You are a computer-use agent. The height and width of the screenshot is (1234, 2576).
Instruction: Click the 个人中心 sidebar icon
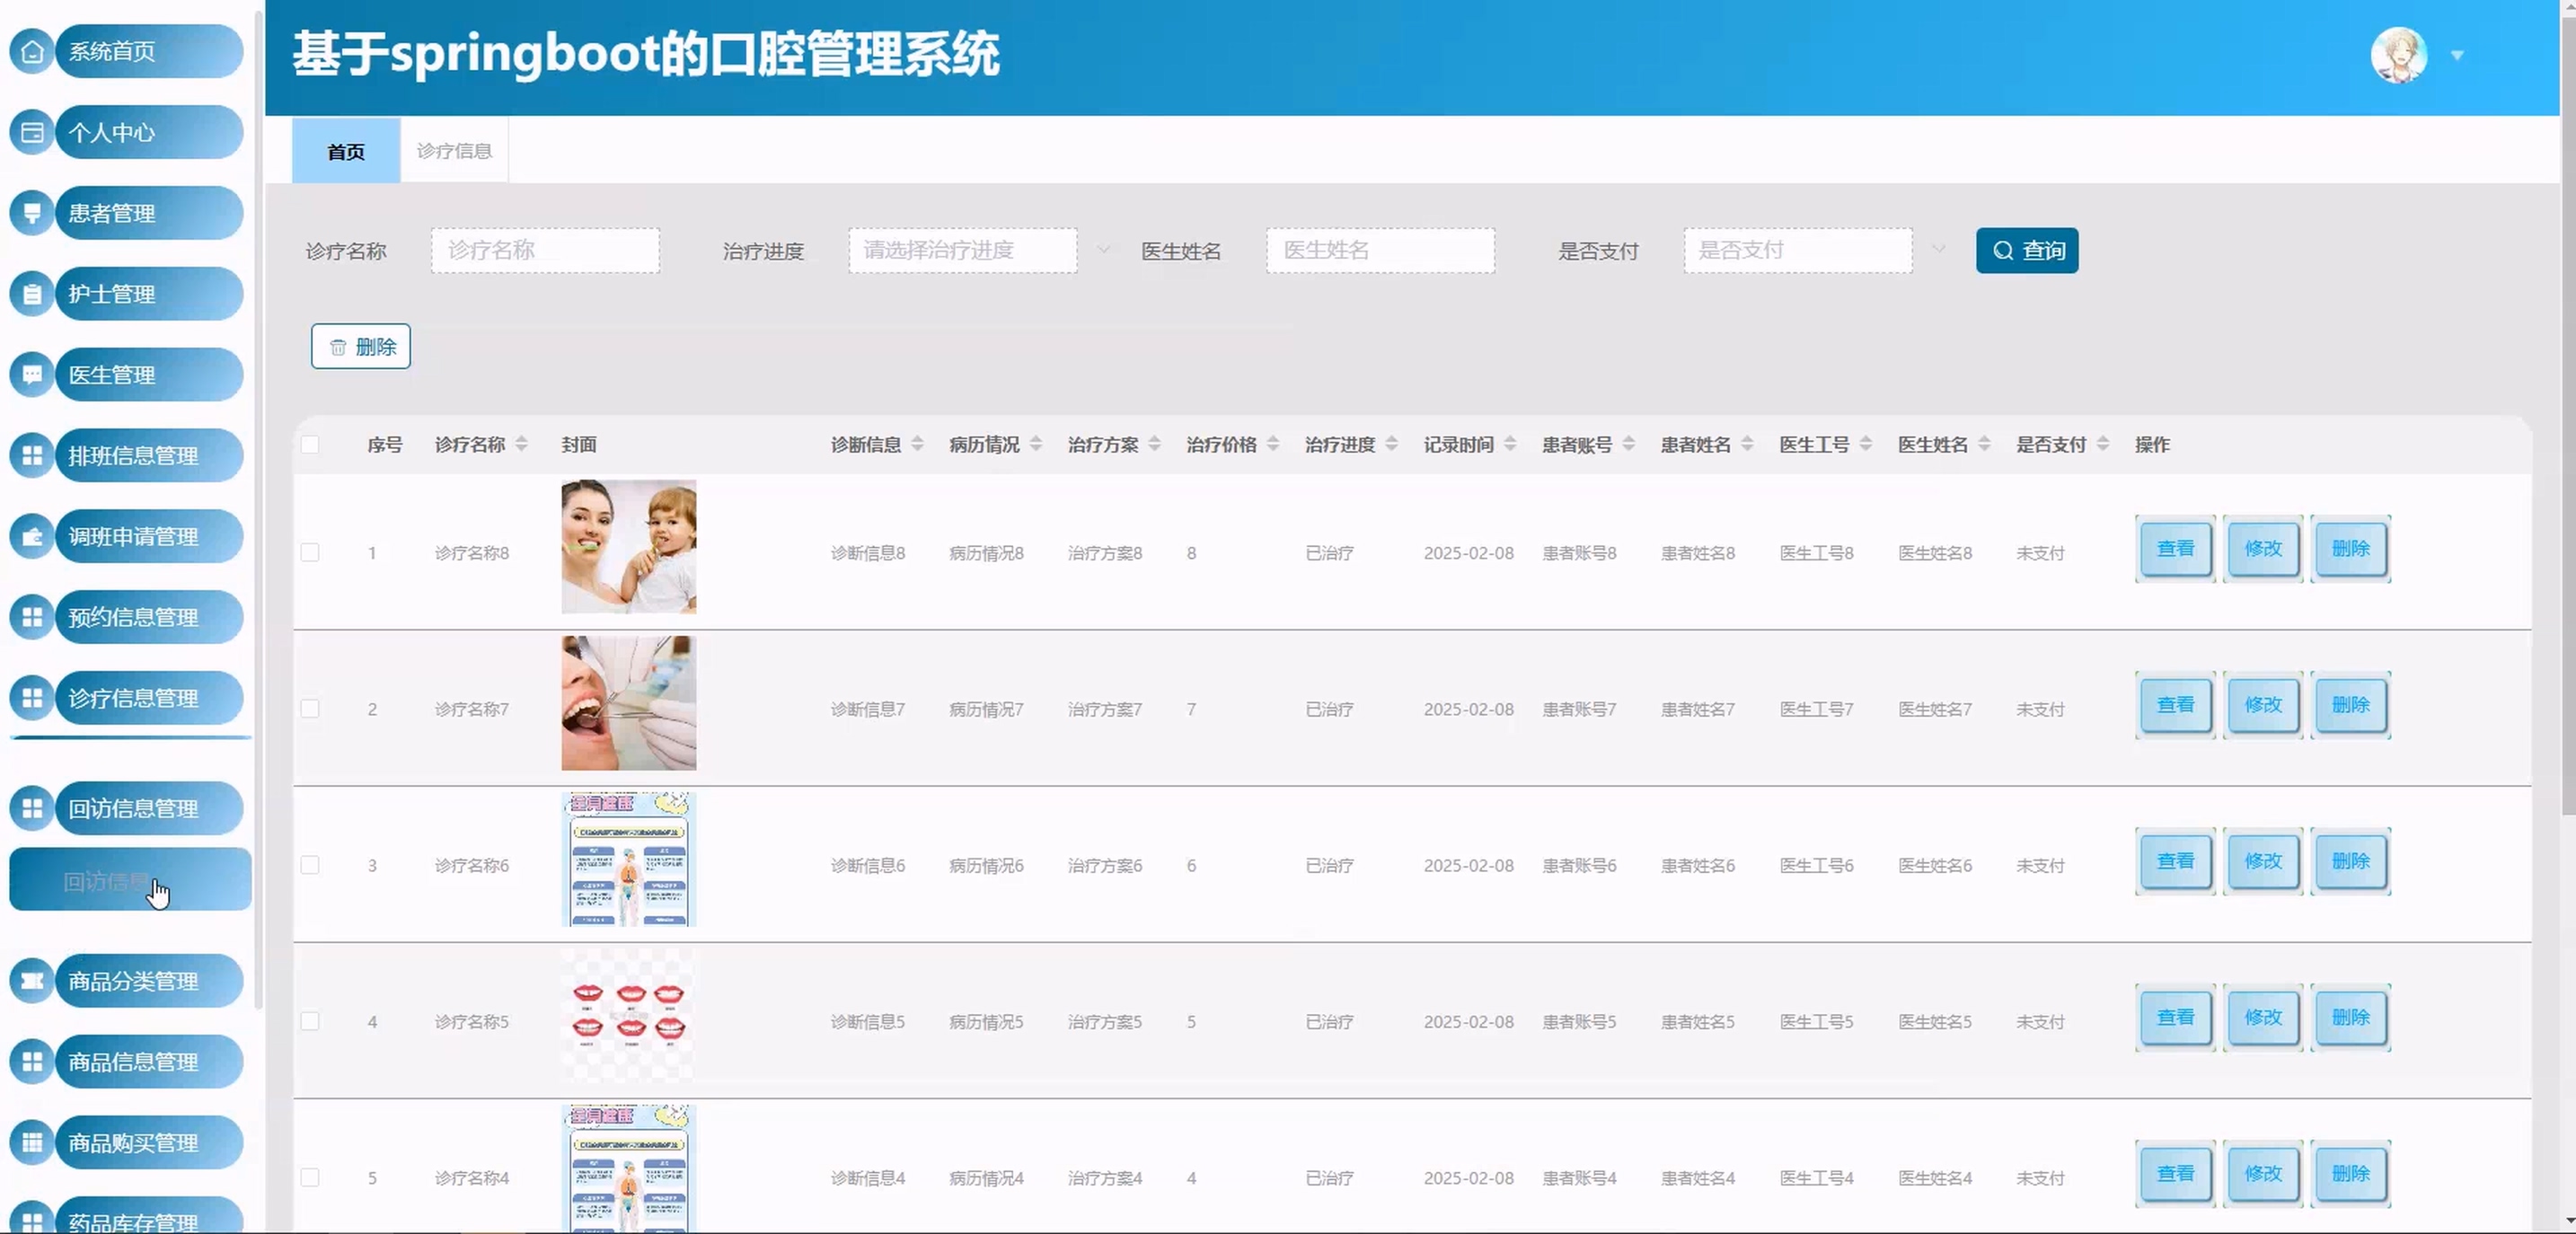[32, 132]
